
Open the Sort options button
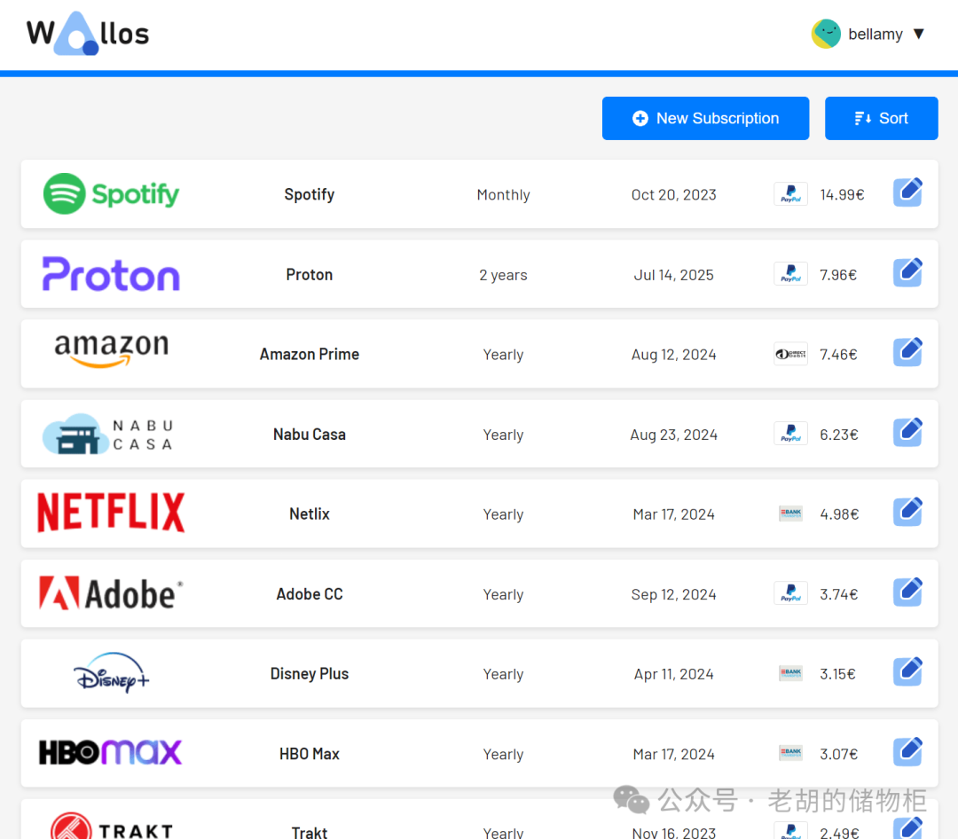point(881,118)
